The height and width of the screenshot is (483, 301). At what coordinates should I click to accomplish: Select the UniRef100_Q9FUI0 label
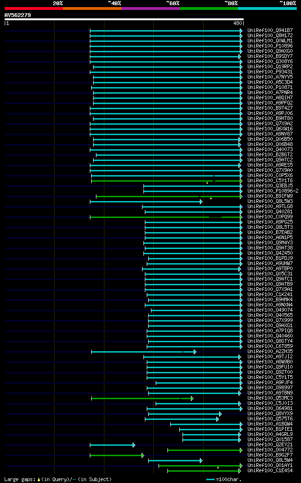(270, 367)
